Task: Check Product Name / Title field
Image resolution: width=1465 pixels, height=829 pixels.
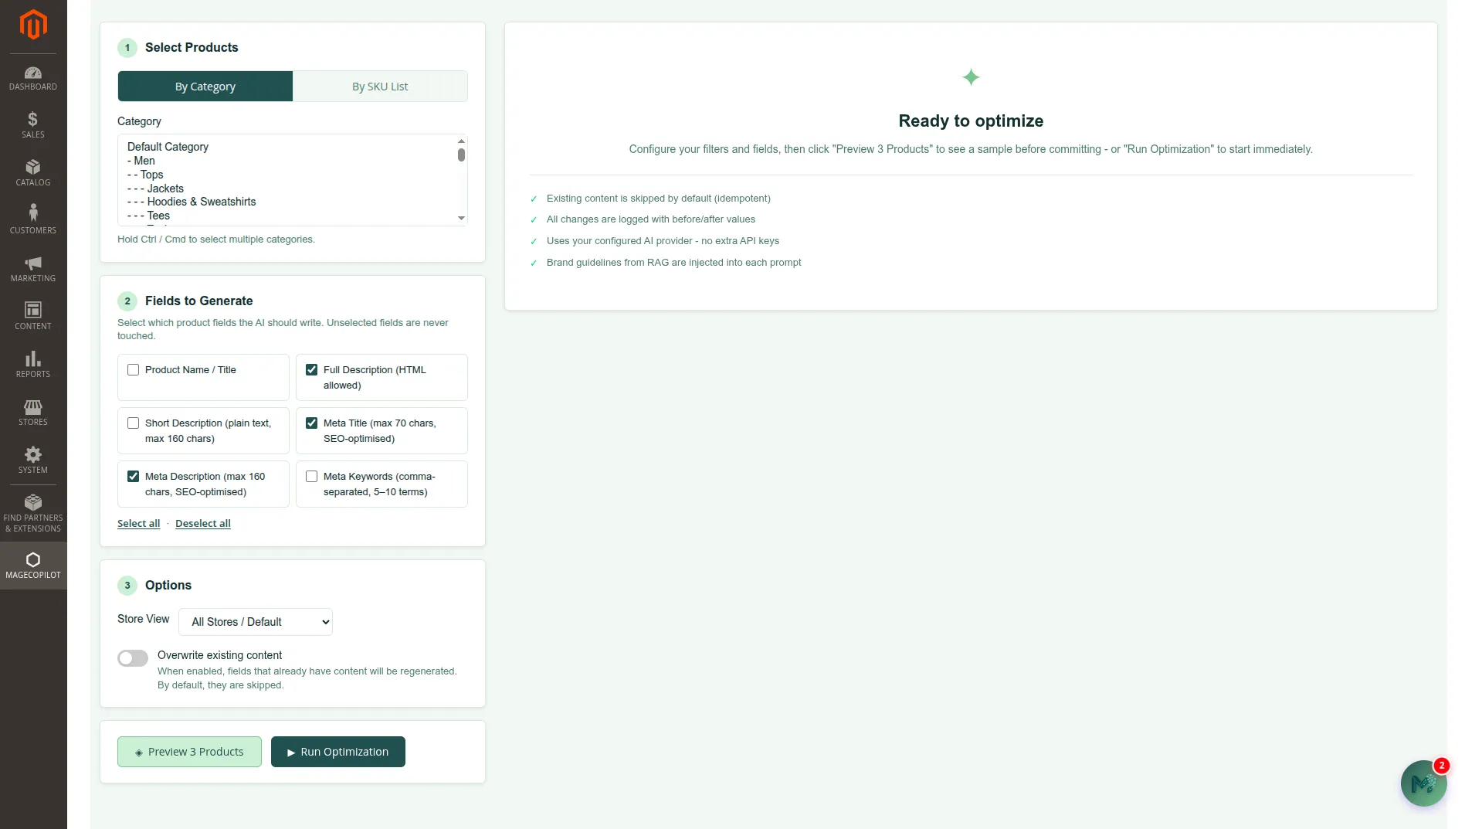Action: click(133, 370)
